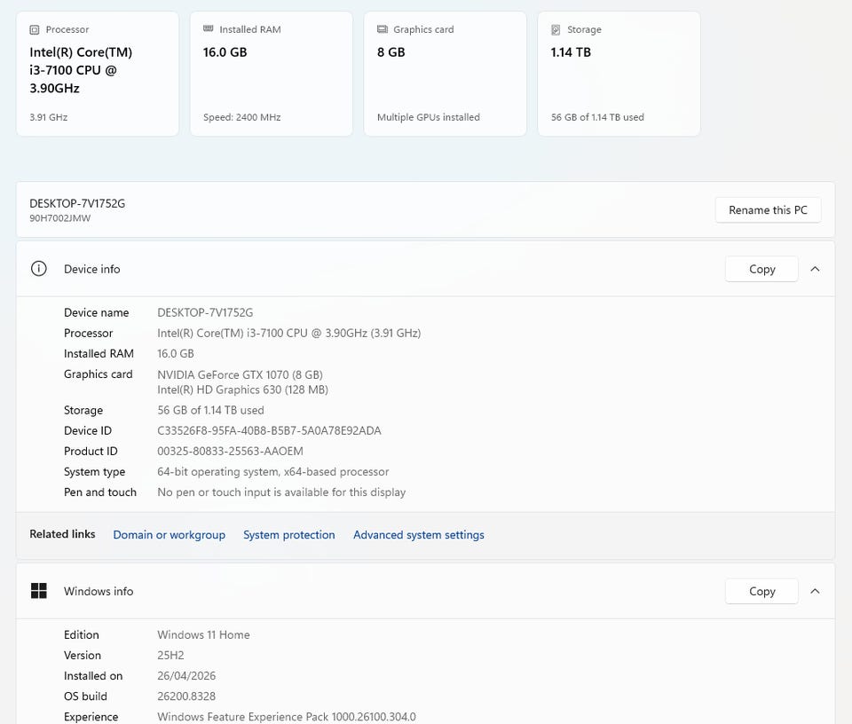
Task: Click Intel(R) HD Graphics 630 (128 MB)
Action: click(x=242, y=390)
